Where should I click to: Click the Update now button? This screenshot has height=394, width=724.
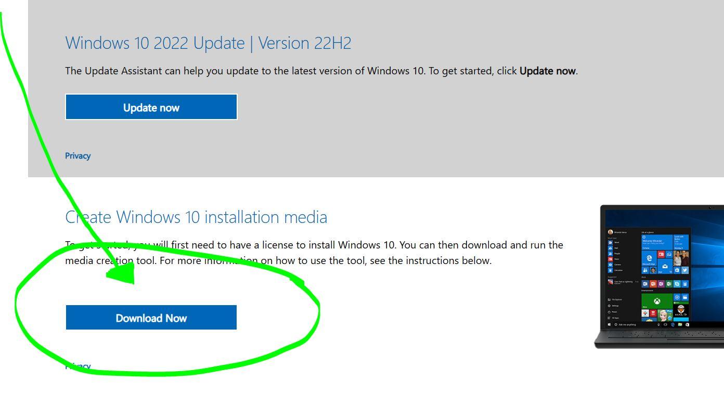pyautogui.click(x=151, y=107)
